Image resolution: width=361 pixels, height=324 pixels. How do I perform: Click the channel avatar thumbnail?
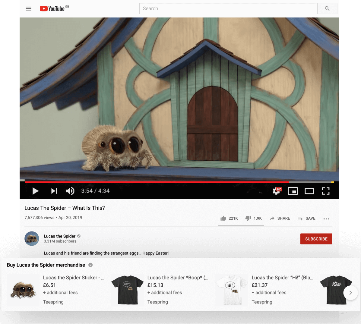pyautogui.click(x=32, y=238)
